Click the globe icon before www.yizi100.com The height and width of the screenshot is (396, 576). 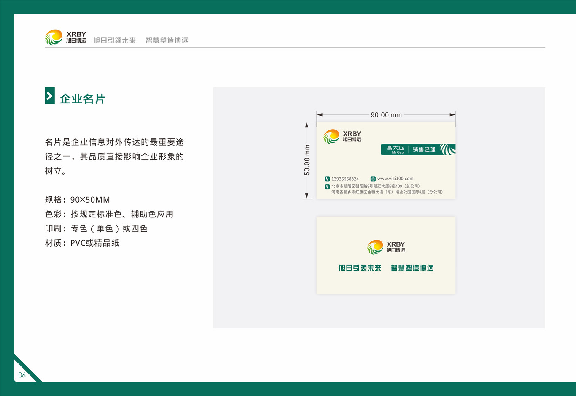coord(373,179)
